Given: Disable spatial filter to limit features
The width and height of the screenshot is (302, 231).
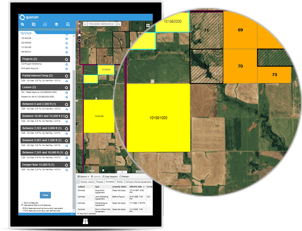Looking at the screenshot, I should 22,205.
